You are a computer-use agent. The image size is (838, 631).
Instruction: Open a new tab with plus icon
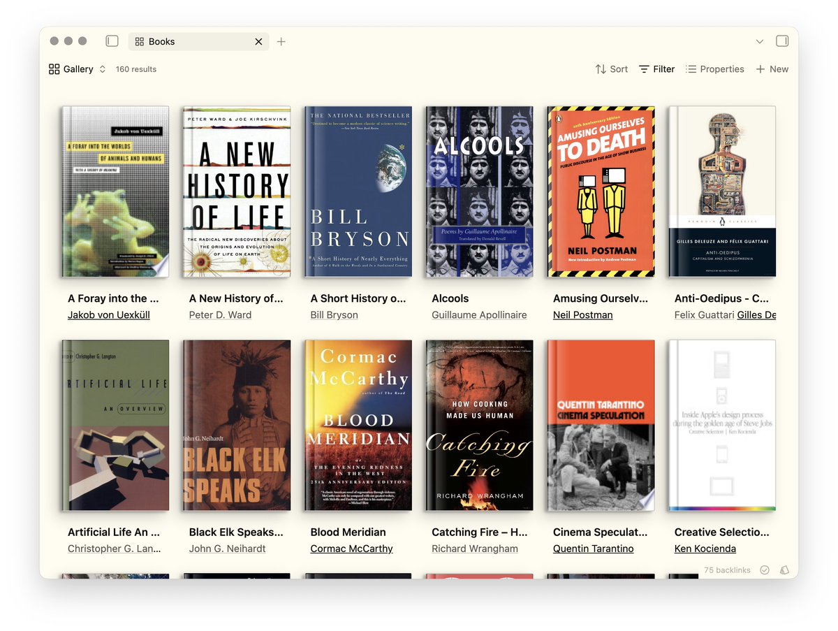[281, 42]
